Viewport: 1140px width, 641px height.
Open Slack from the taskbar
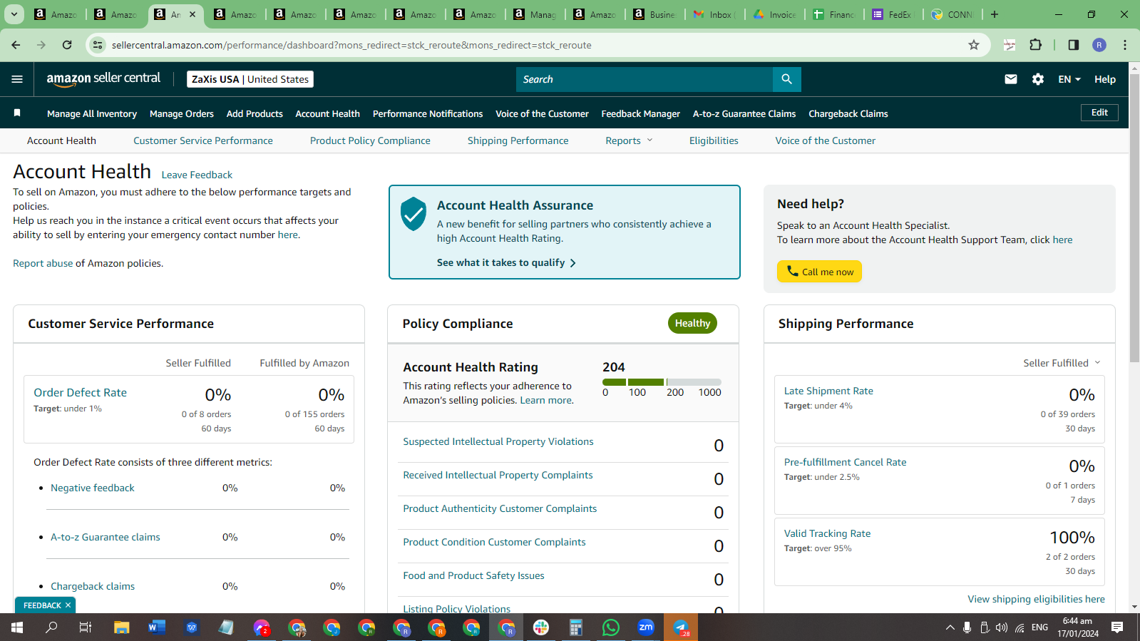click(x=541, y=627)
